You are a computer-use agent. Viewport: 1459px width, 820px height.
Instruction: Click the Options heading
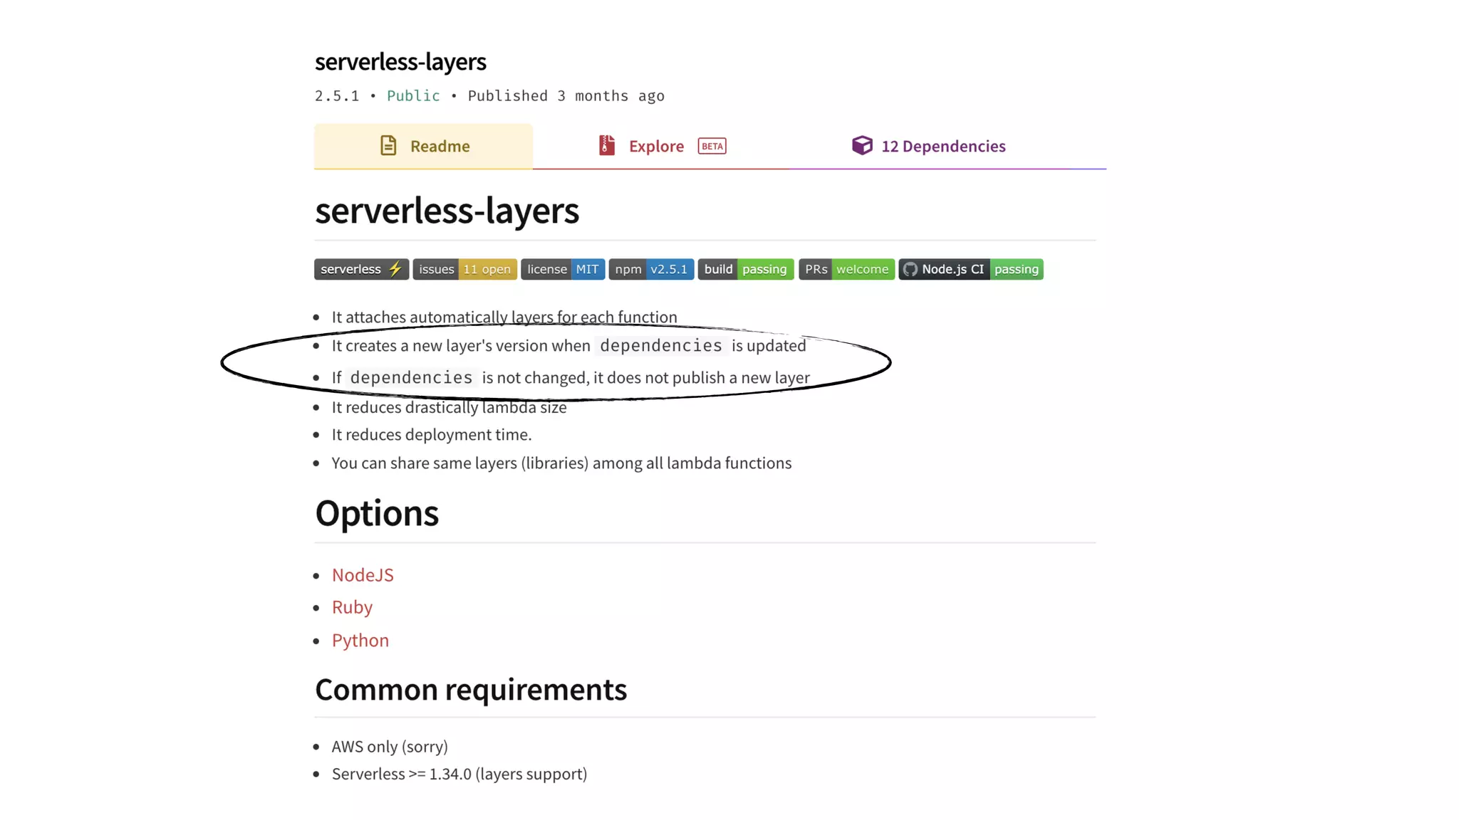(x=377, y=513)
